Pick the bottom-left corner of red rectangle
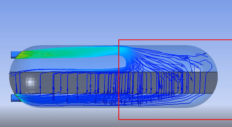Image resolution: width=232 pixels, height=127 pixels. coord(119,119)
